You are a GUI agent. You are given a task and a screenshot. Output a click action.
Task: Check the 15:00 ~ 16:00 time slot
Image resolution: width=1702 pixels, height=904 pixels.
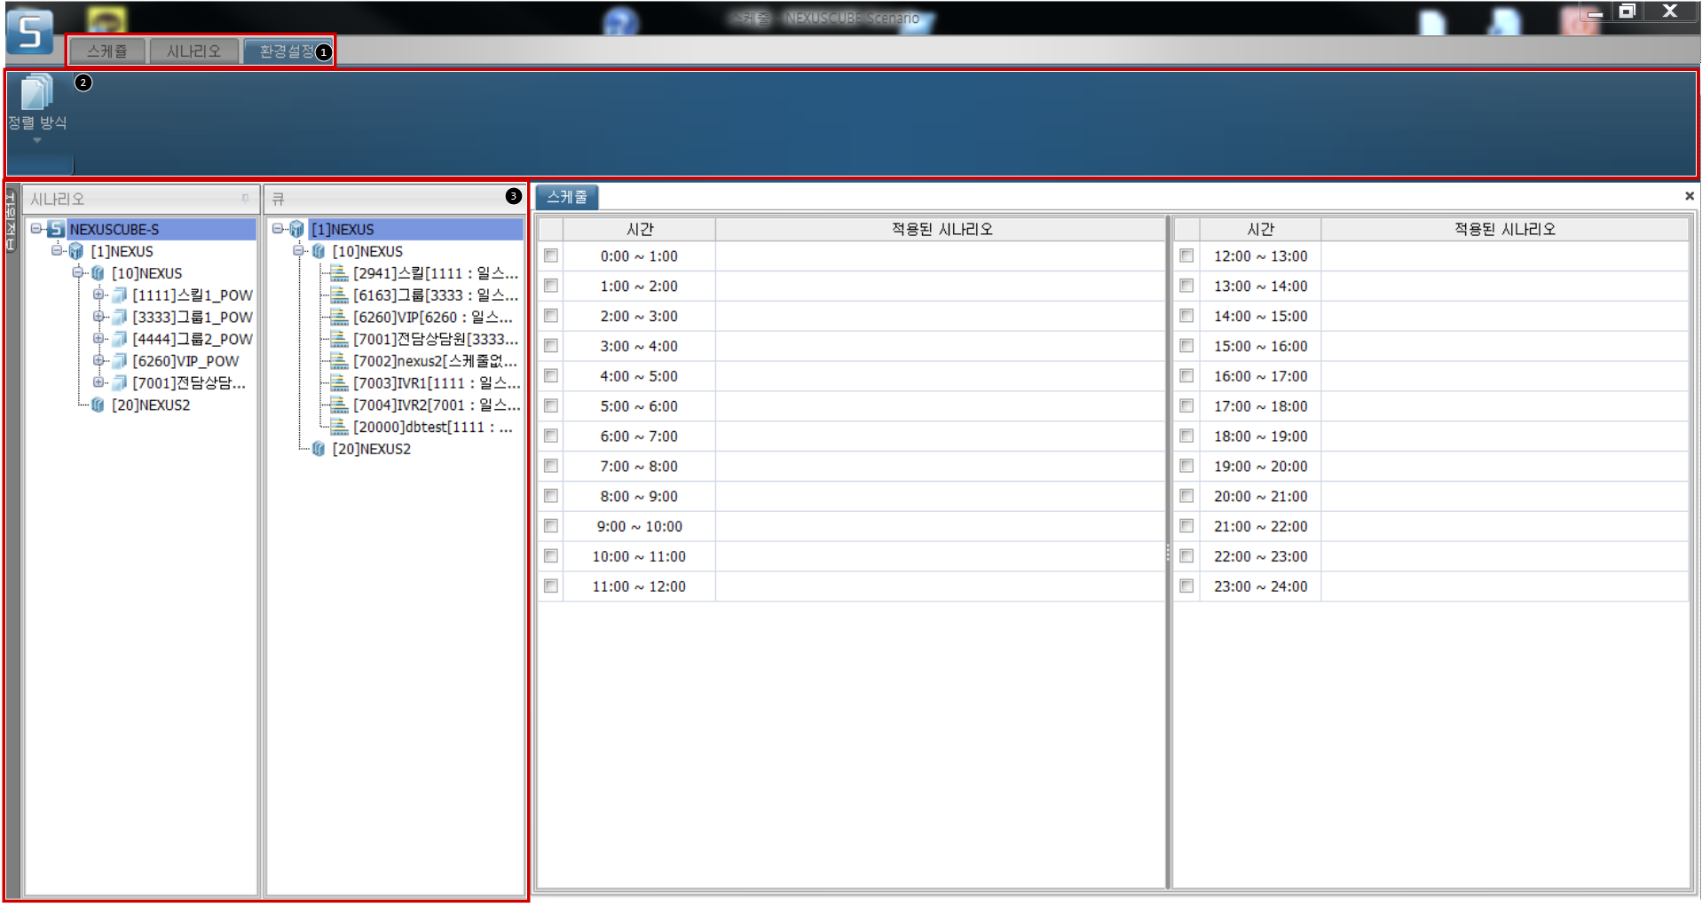click(1186, 346)
